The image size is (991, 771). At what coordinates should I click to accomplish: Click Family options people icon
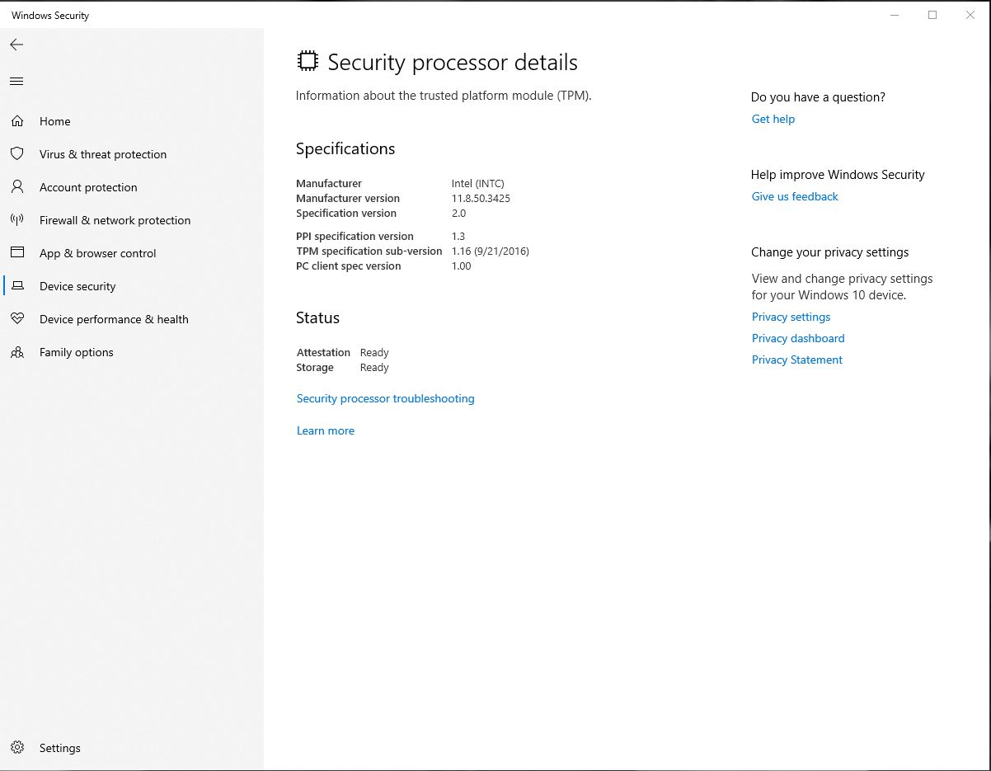pyautogui.click(x=16, y=352)
